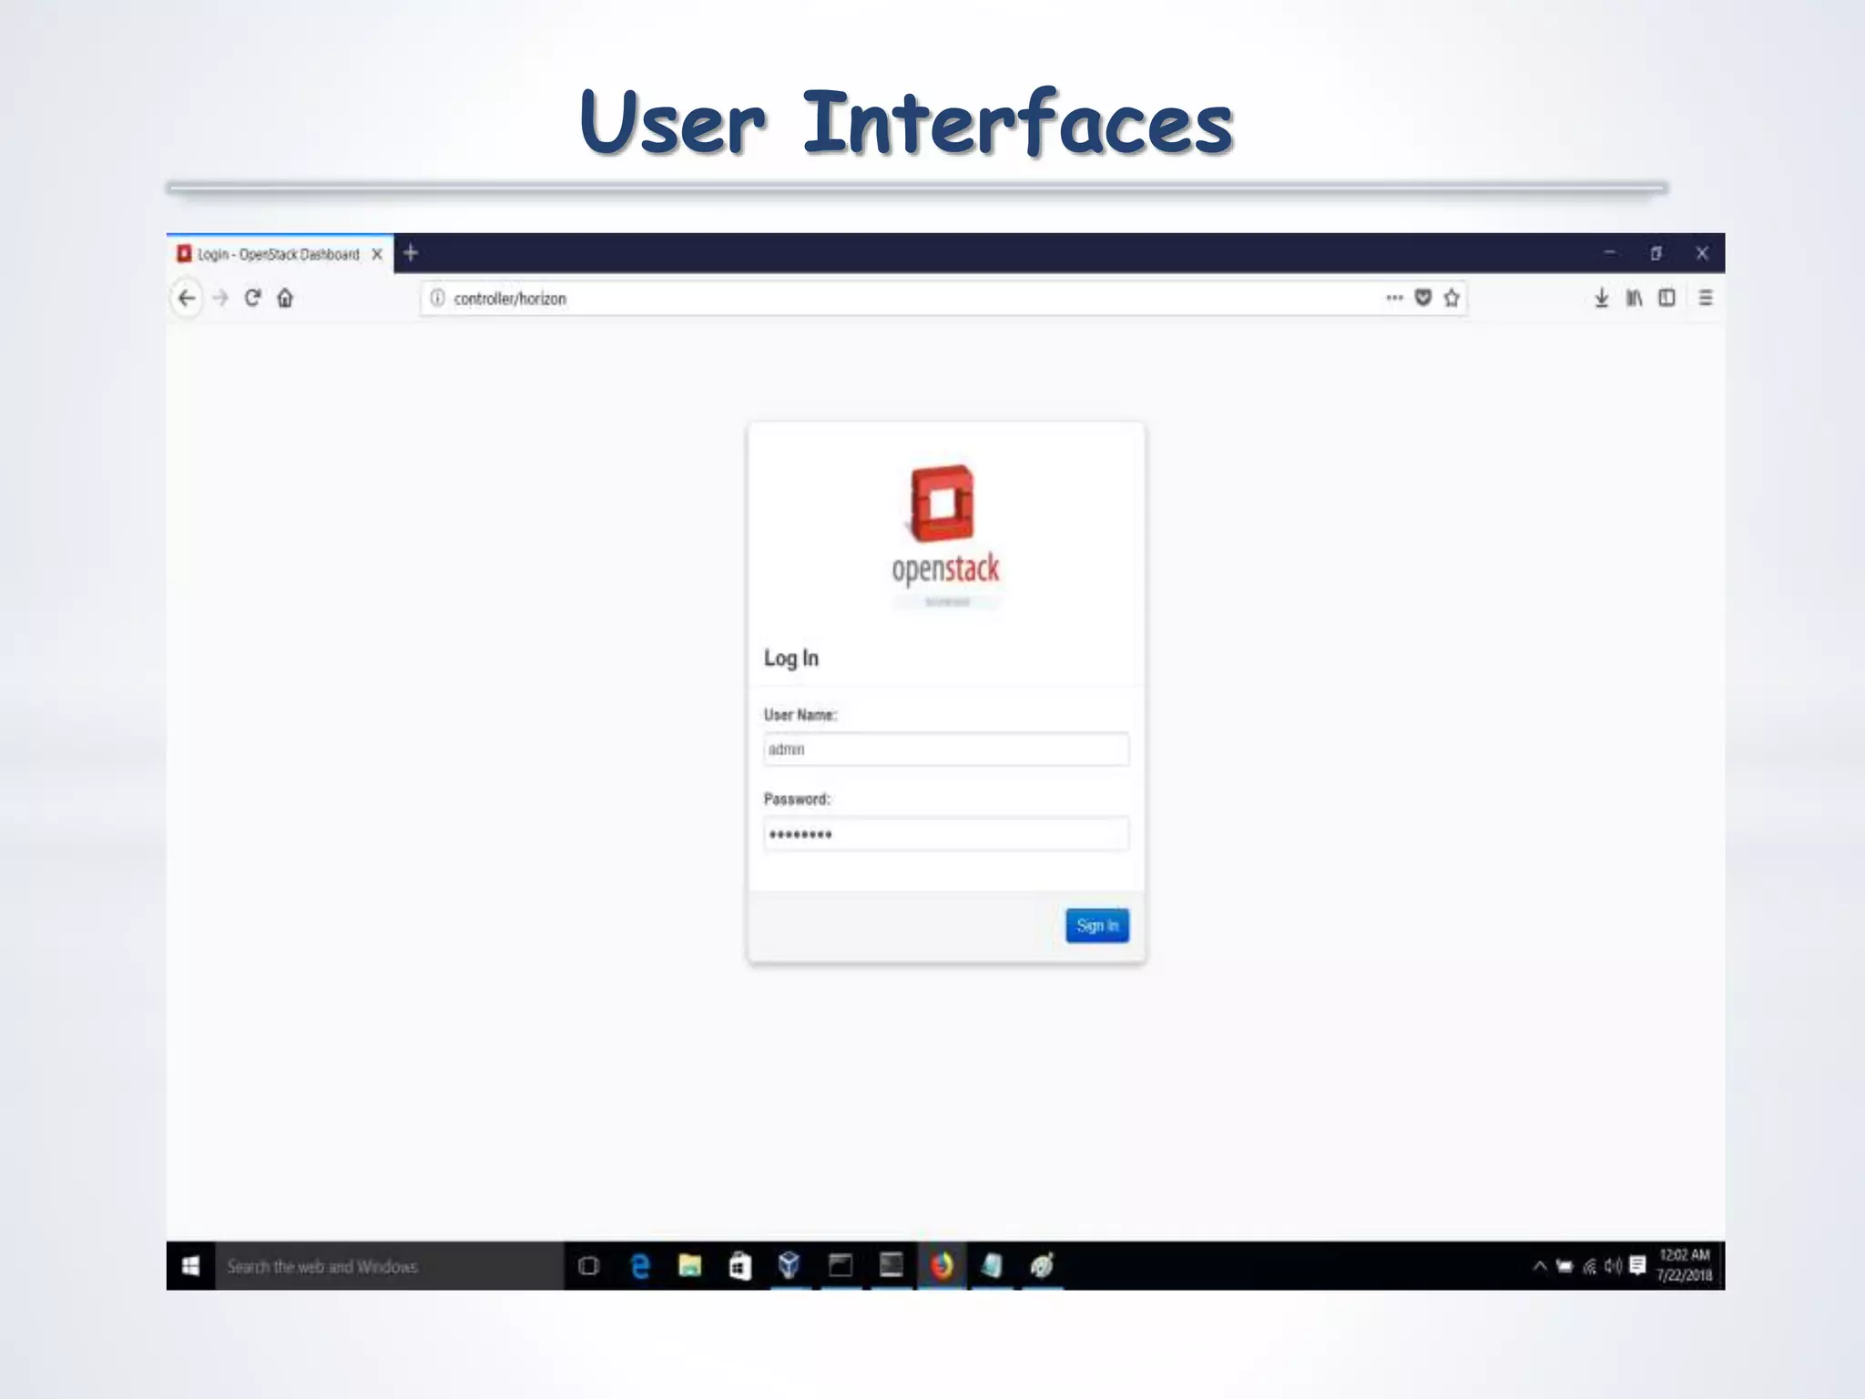Open the network Wi-Fi tray icon
The image size is (1865, 1399).
pyautogui.click(x=1590, y=1266)
